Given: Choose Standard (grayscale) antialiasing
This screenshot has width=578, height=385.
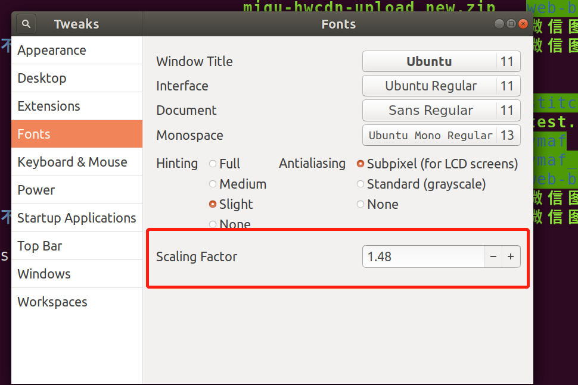Looking at the screenshot, I should (x=361, y=184).
